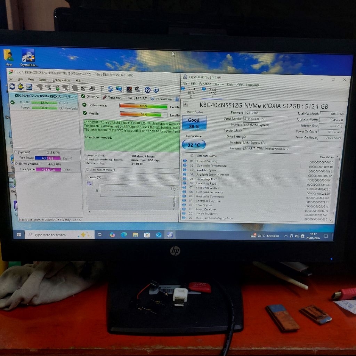Switch to the Temperature tab
This screenshot has width=356, height=356.
(x=114, y=98)
